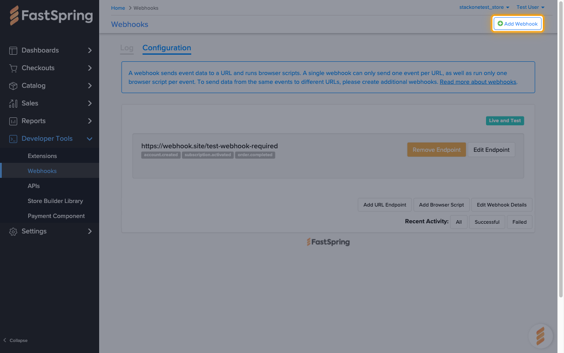Click the Webhooks page title
Screen dimensions: 564x353
click(x=130, y=24)
